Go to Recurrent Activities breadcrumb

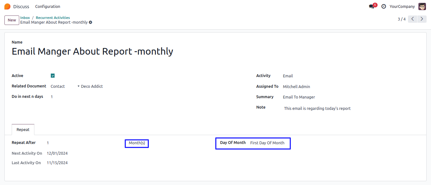[x=53, y=18]
